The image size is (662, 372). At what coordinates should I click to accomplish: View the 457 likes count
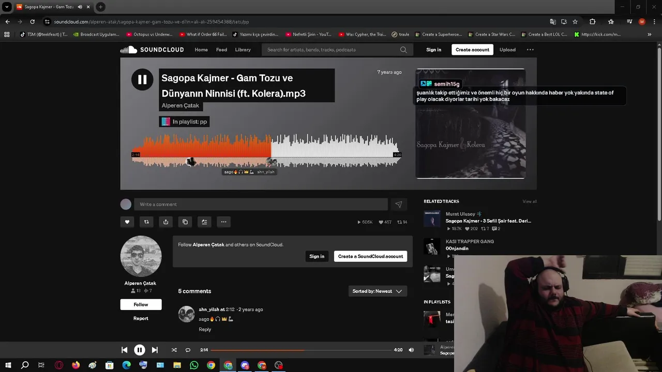tap(385, 222)
